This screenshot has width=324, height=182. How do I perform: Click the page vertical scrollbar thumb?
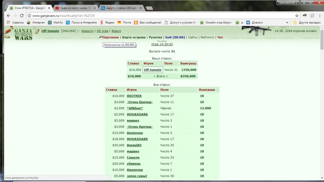pyautogui.click(x=322, y=39)
